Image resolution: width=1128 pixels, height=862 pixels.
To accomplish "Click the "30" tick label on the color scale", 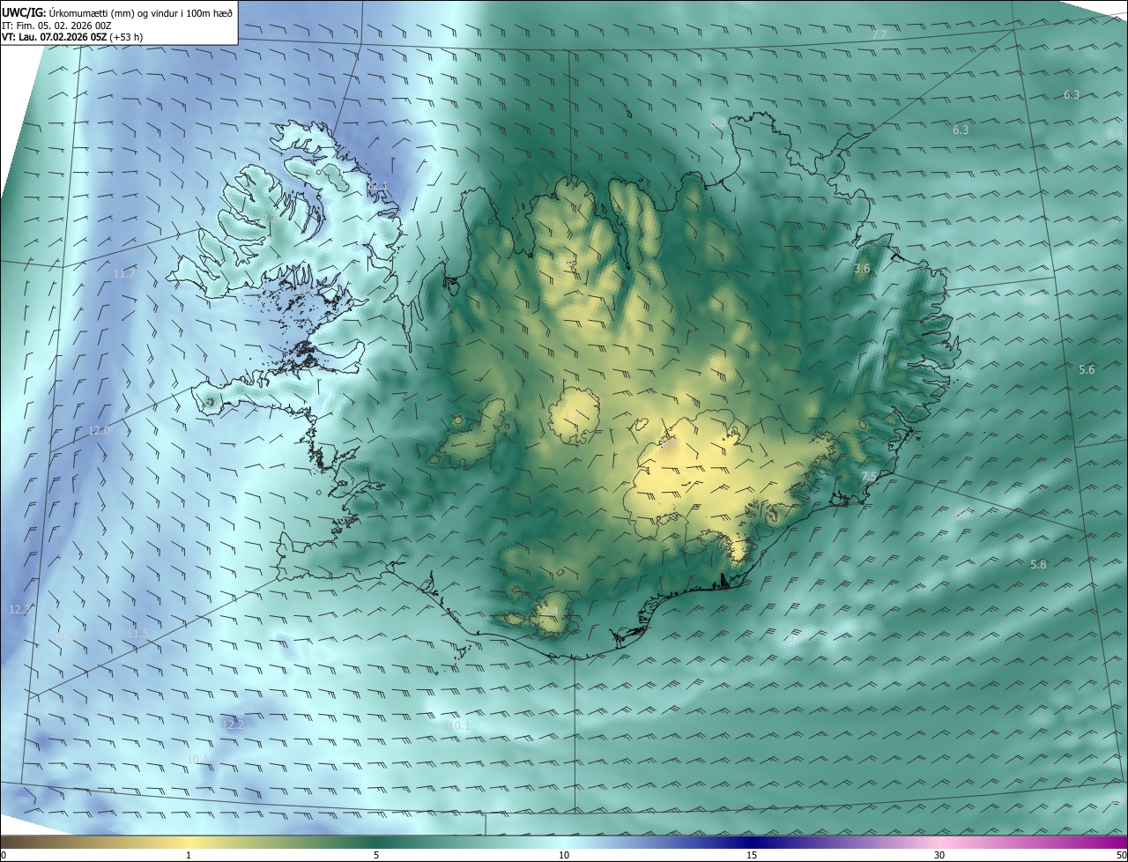I will (x=939, y=855).
